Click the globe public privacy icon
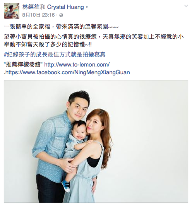192x205 pixels. [x=61, y=15]
